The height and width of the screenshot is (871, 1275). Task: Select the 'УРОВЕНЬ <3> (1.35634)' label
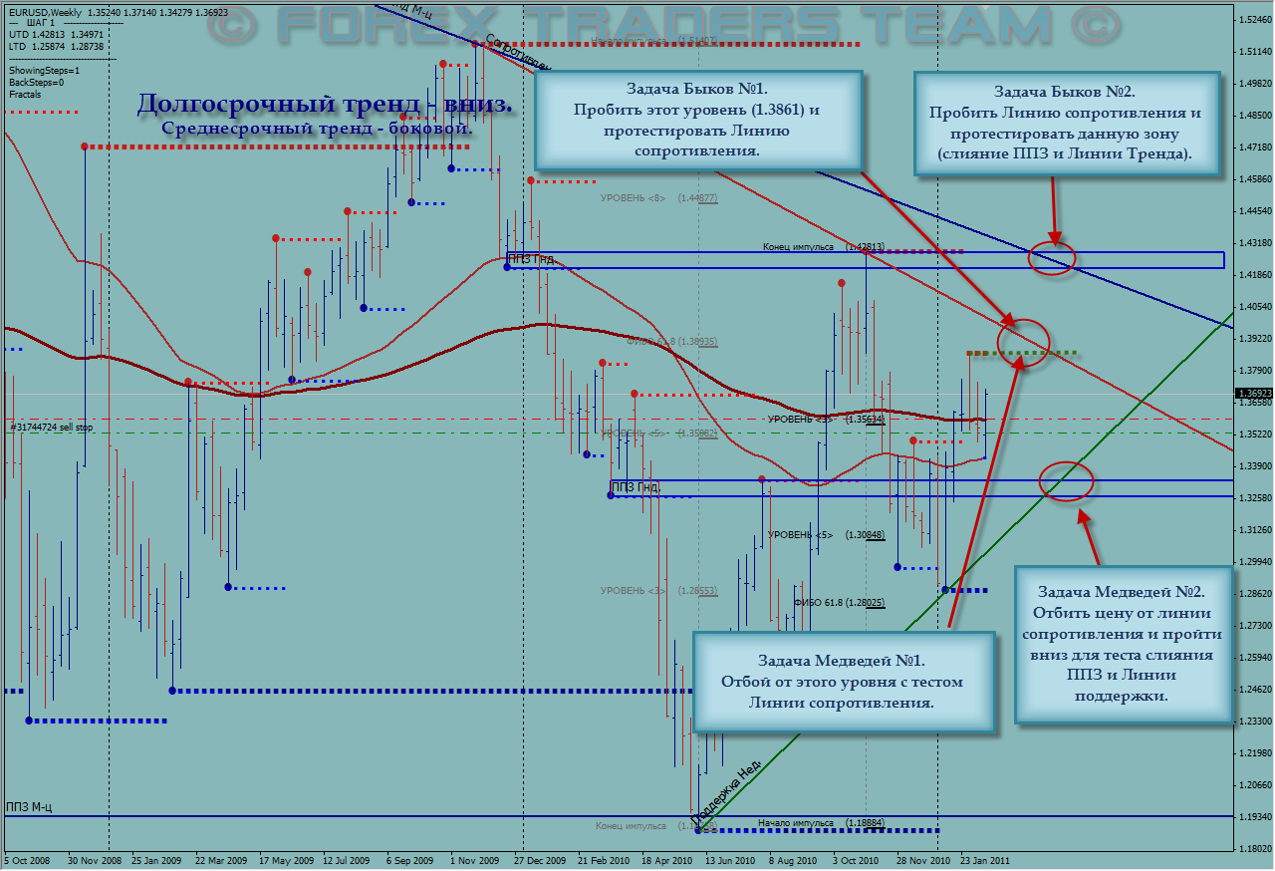[826, 420]
